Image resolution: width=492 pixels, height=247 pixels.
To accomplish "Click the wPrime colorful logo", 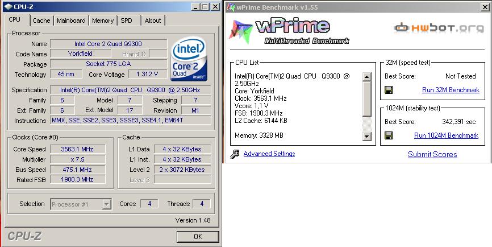I will coord(241,31).
